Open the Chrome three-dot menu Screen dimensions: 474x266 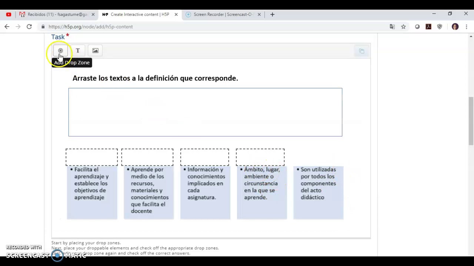pyautogui.click(x=466, y=27)
